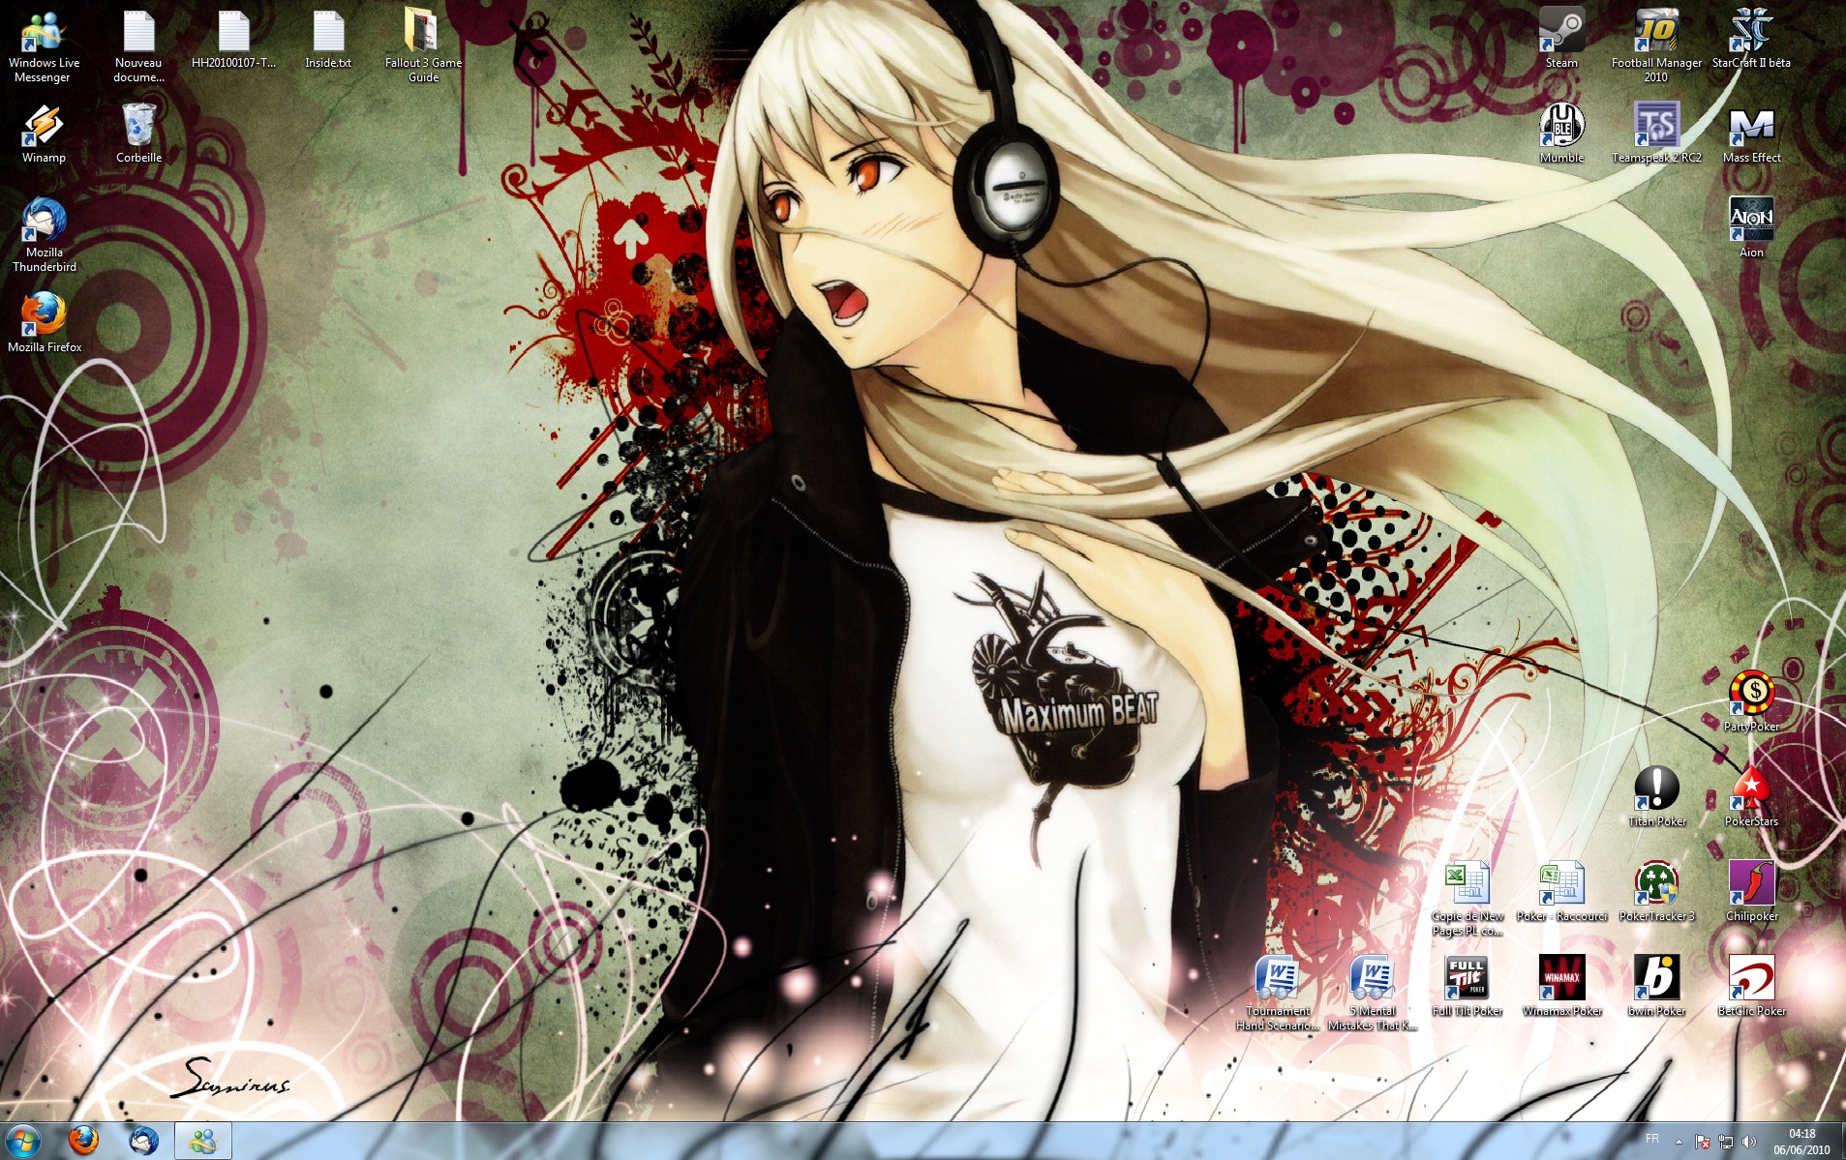Open the Windows Start menu
The height and width of the screenshot is (1160, 1846).
23,1142
